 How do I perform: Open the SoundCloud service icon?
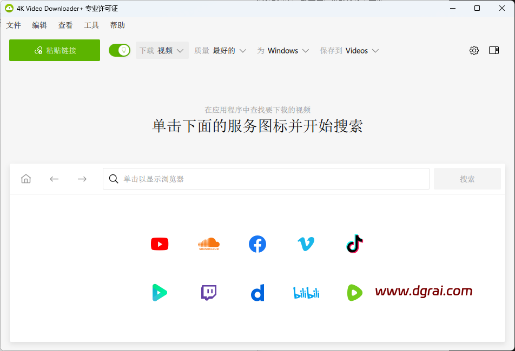209,244
